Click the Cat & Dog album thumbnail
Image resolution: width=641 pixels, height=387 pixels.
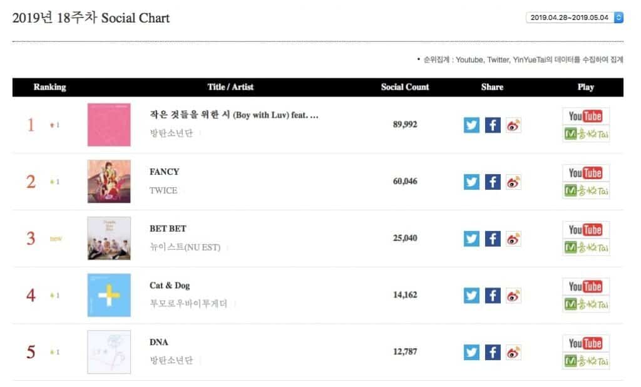pyautogui.click(x=109, y=295)
